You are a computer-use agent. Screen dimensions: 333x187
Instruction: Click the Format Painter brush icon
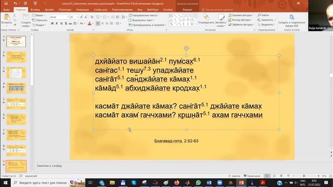pos(15,25)
